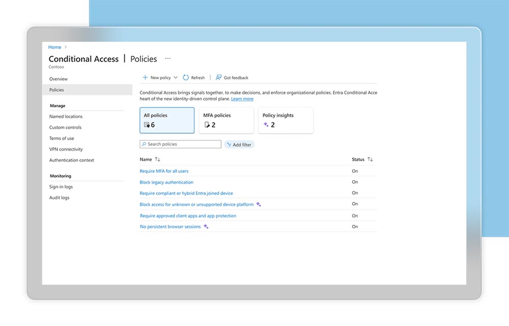Screen dimensions: 509x326
Task: Open Require MFA for all users policy
Action: coord(164,171)
